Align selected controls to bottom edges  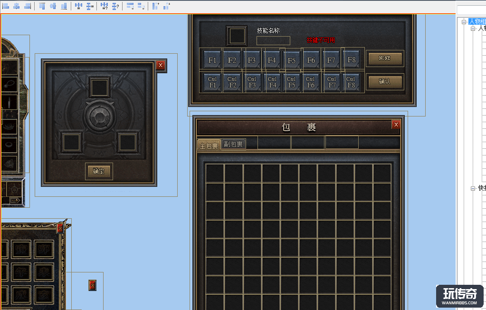64,6
